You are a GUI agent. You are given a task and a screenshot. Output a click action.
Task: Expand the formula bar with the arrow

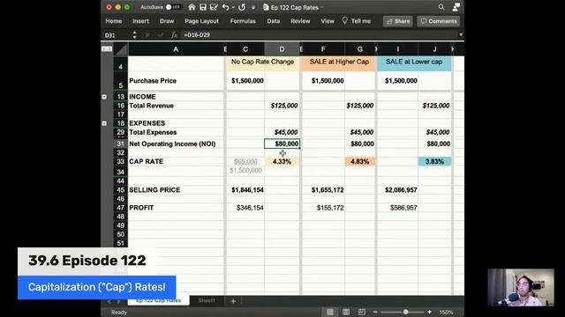coord(461,35)
